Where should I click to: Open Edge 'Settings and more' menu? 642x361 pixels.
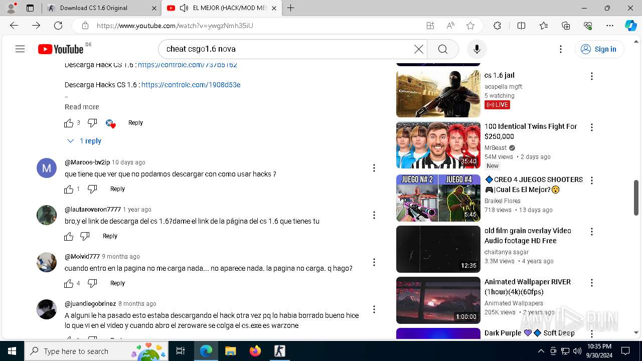pyautogui.click(x=610, y=26)
